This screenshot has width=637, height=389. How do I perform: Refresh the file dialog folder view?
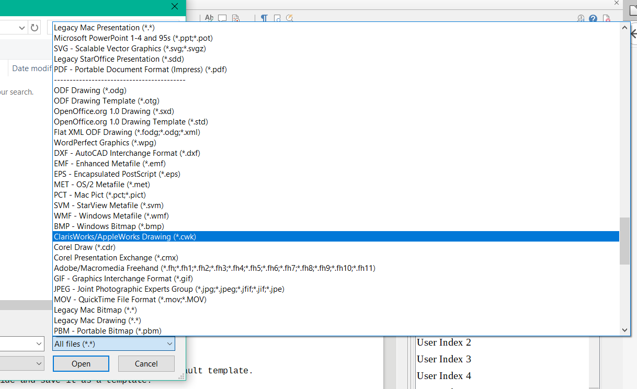point(35,28)
